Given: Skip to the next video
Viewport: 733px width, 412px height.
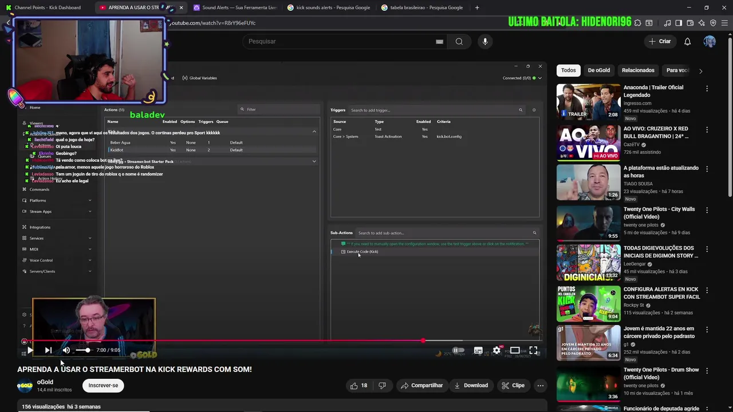Looking at the screenshot, I should (48, 350).
